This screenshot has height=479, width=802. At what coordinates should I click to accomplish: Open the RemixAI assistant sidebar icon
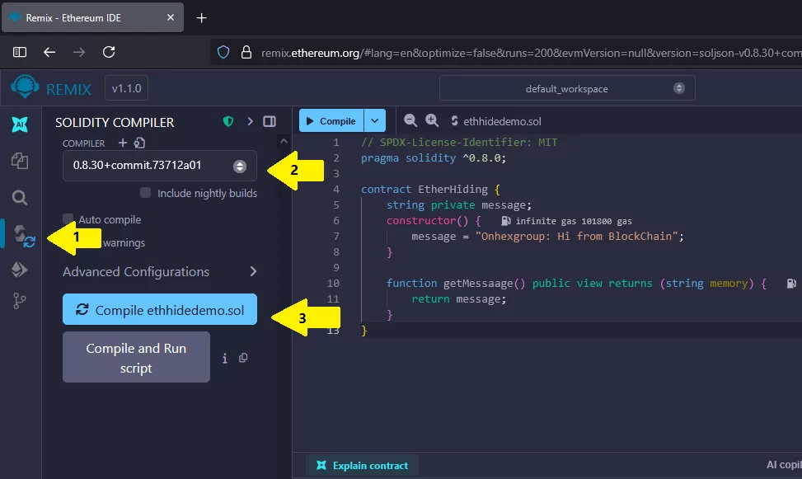pyautogui.click(x=20, y=124)
